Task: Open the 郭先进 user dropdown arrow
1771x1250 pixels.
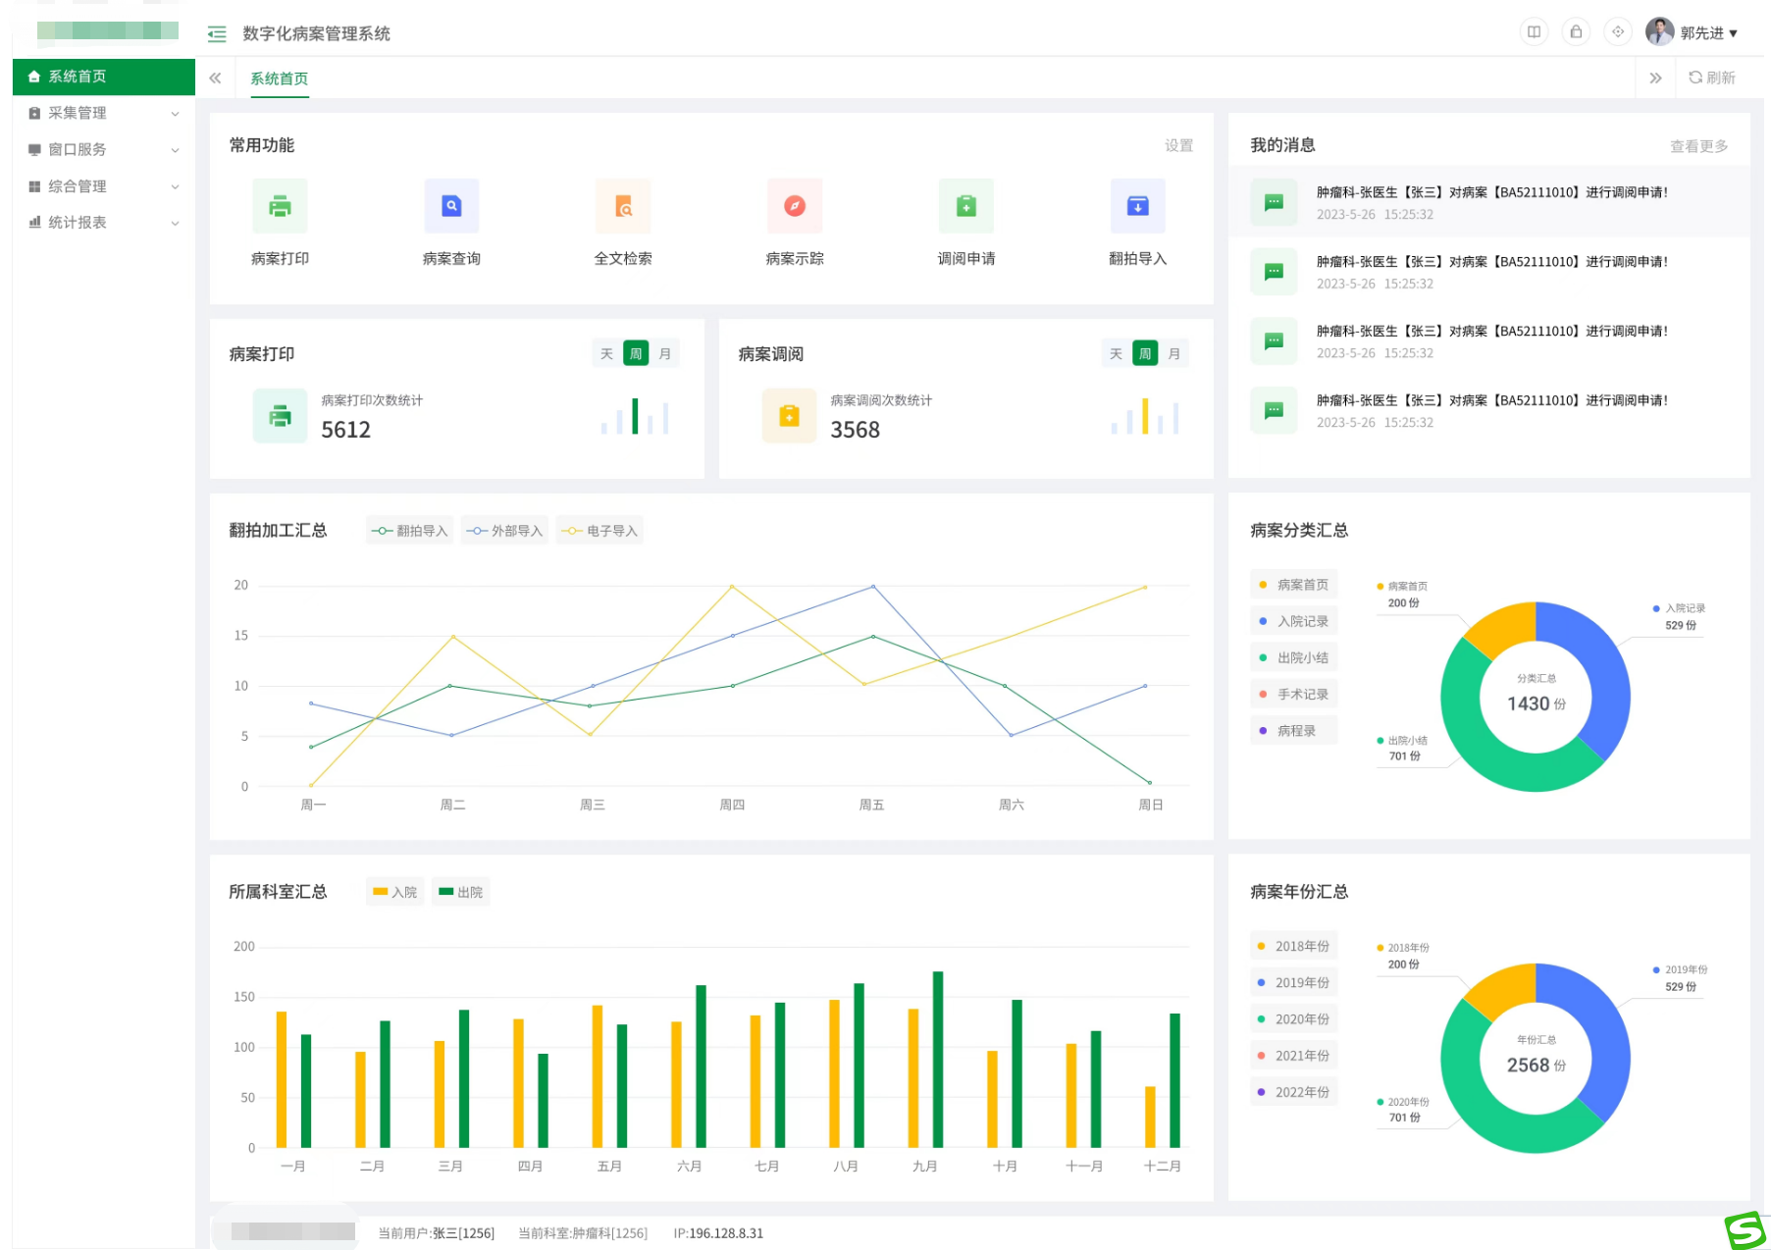Action: 1734,33
